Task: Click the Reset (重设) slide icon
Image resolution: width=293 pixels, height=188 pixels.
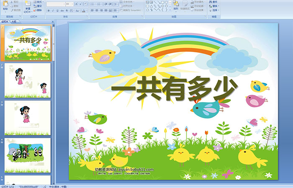Action: pos(35,6)
